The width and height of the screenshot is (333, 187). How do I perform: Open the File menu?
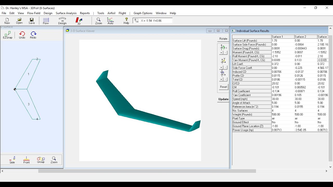[x=4, y=13]
